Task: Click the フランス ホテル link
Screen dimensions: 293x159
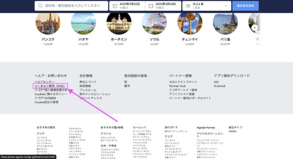Action: click(140, 143)
